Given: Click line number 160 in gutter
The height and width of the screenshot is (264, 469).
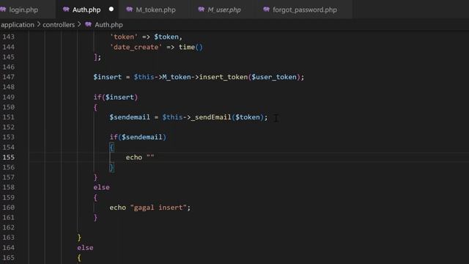Looking at the screenshot, I should (8, 208).
